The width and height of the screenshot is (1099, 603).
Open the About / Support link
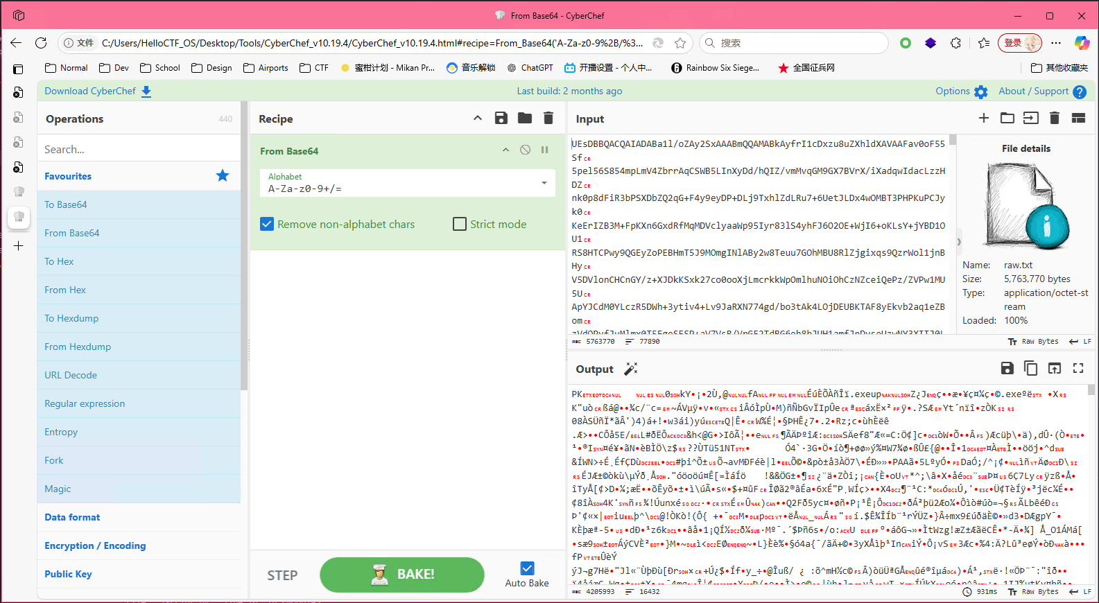click(1042, 91)
